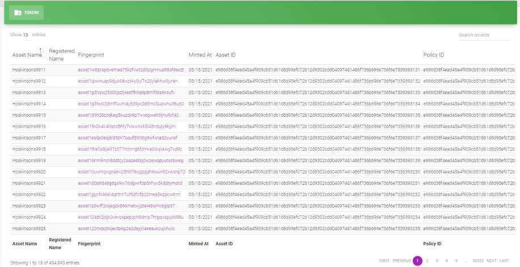Click the TOKENS folder icon
520x267 pixels.
tap(18, 12)
